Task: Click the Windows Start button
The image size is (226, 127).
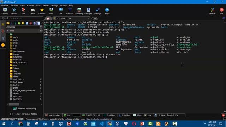Action: [x=4, y=124]
